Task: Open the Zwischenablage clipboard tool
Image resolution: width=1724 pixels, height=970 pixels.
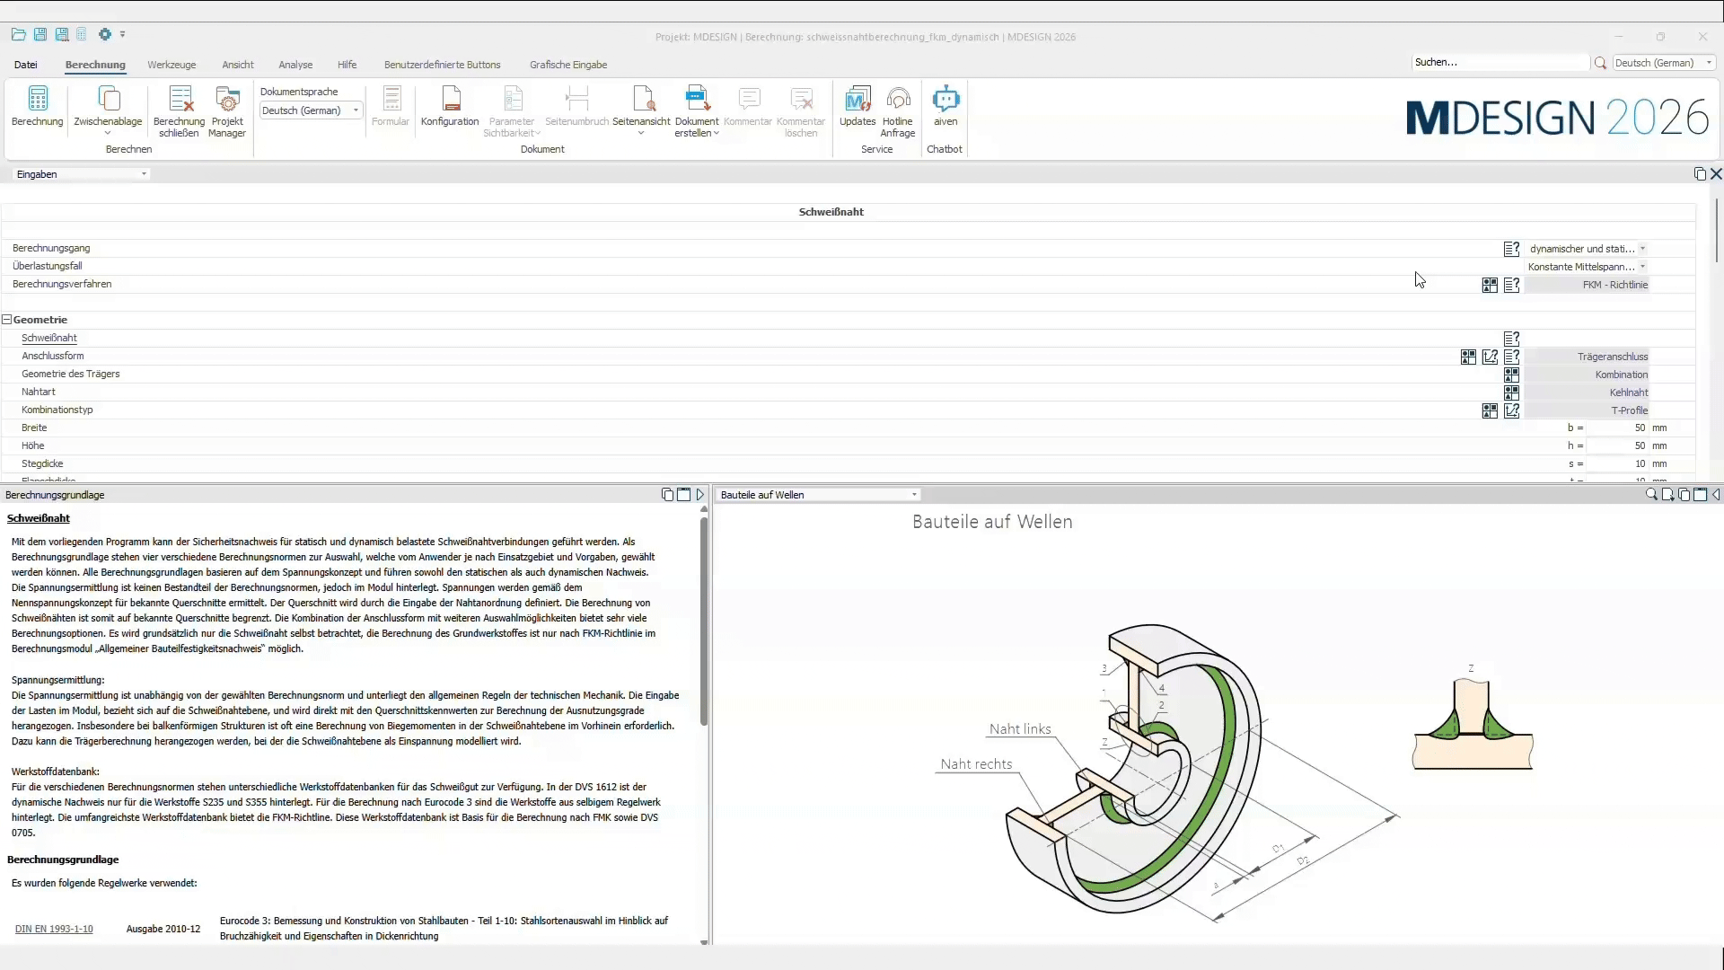Action: tap(108, 99)
